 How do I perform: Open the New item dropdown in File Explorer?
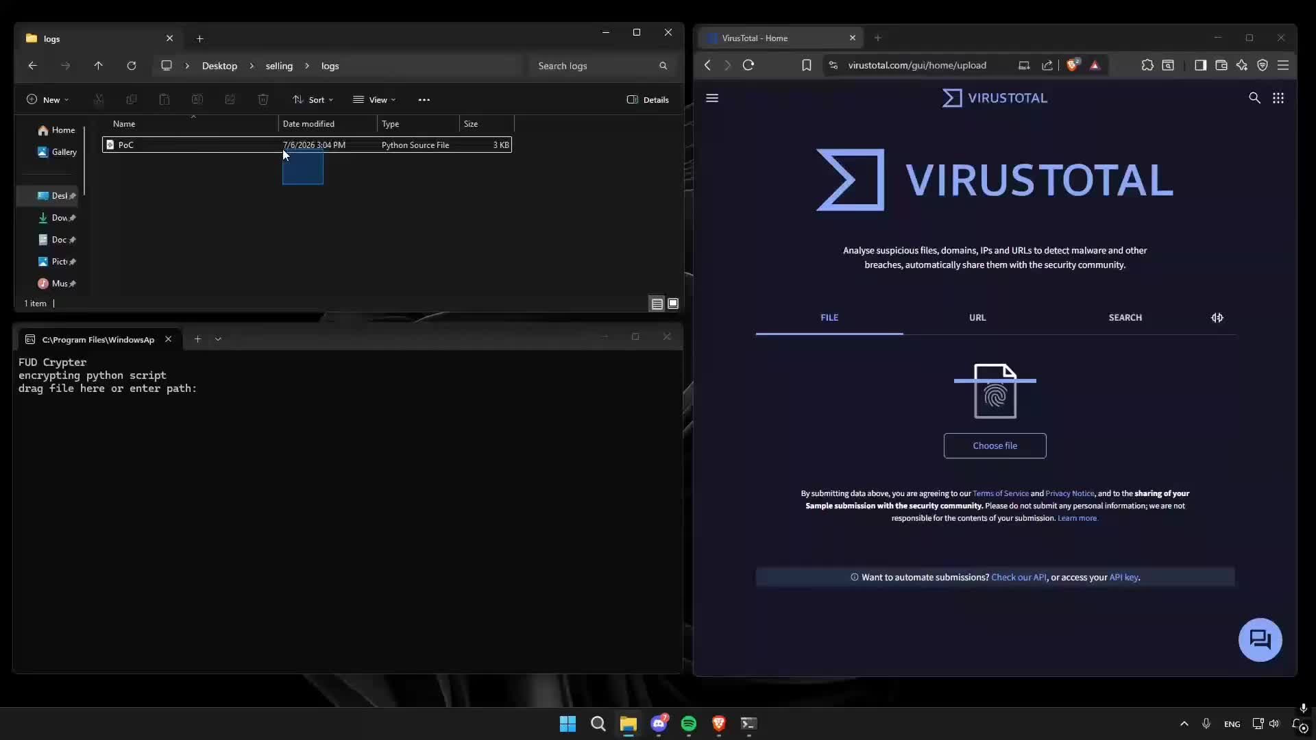(47, 99)
